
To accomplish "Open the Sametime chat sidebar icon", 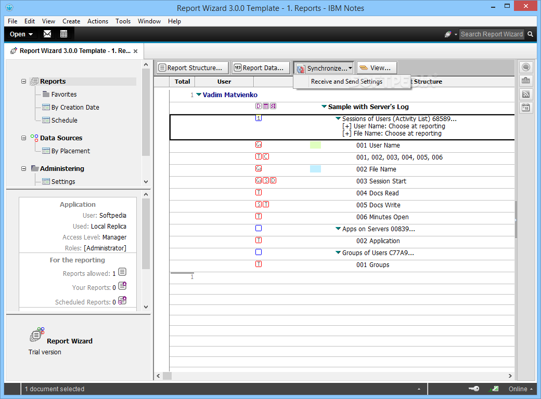I will pos(526,67).
